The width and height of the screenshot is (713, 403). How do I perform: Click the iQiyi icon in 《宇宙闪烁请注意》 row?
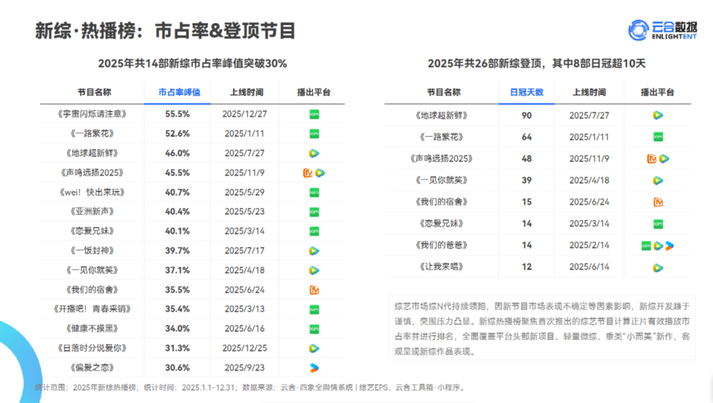pyautogui.click(x=314, y=114)
